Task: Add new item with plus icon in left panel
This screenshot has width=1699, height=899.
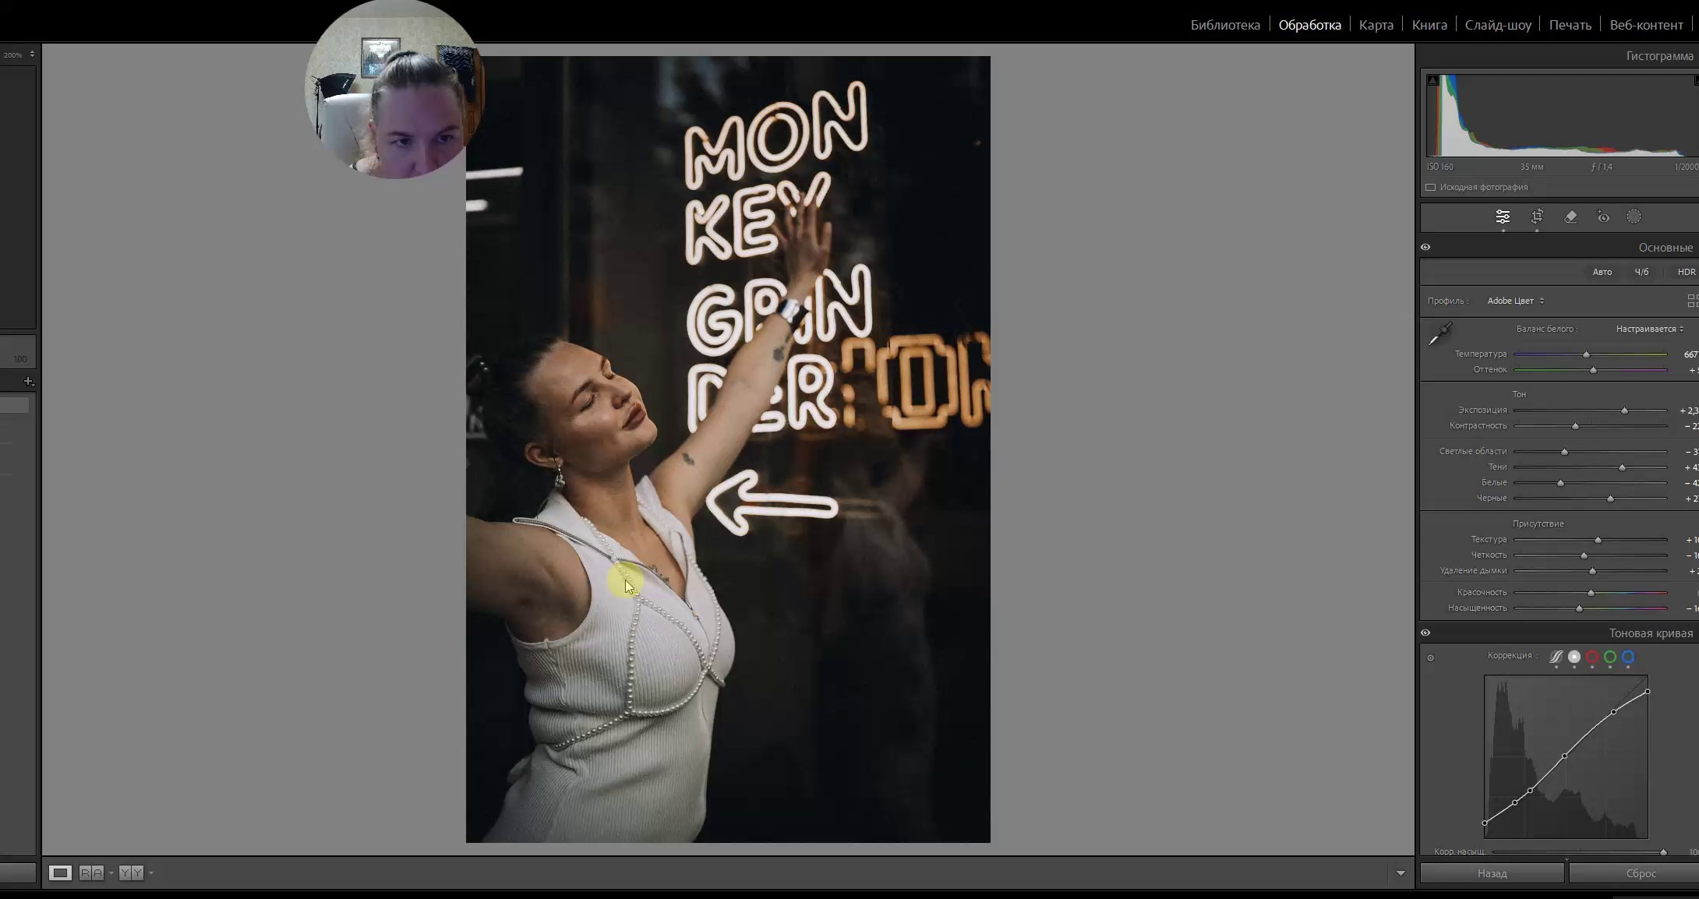Action: [28, 381]
